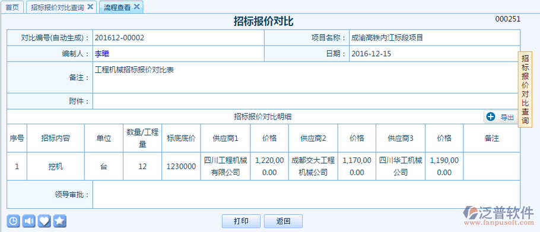Click the 李曦 author name link
Image resolution: width=540 pixels, height=232 pixels.
click(102, 54)
